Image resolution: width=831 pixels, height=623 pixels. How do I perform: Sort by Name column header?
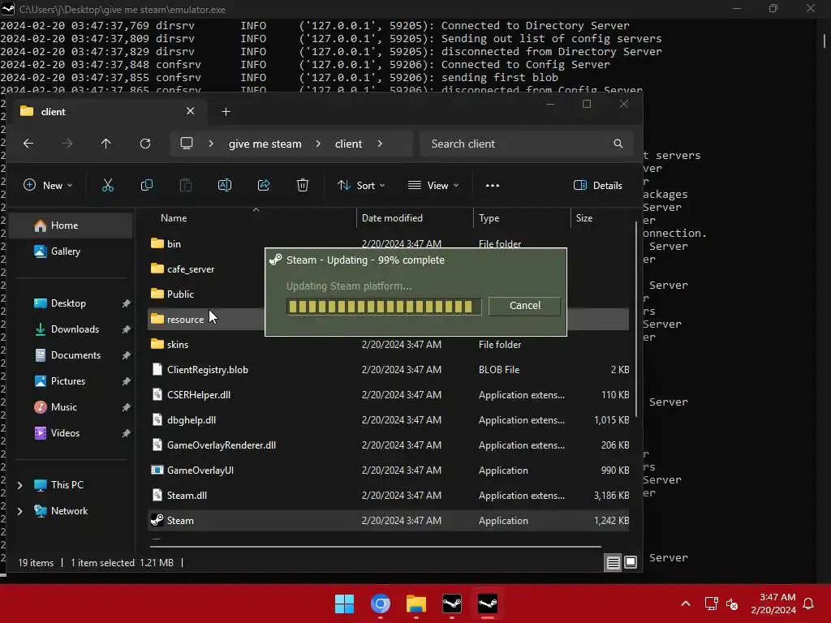click(x=250, y=218)
